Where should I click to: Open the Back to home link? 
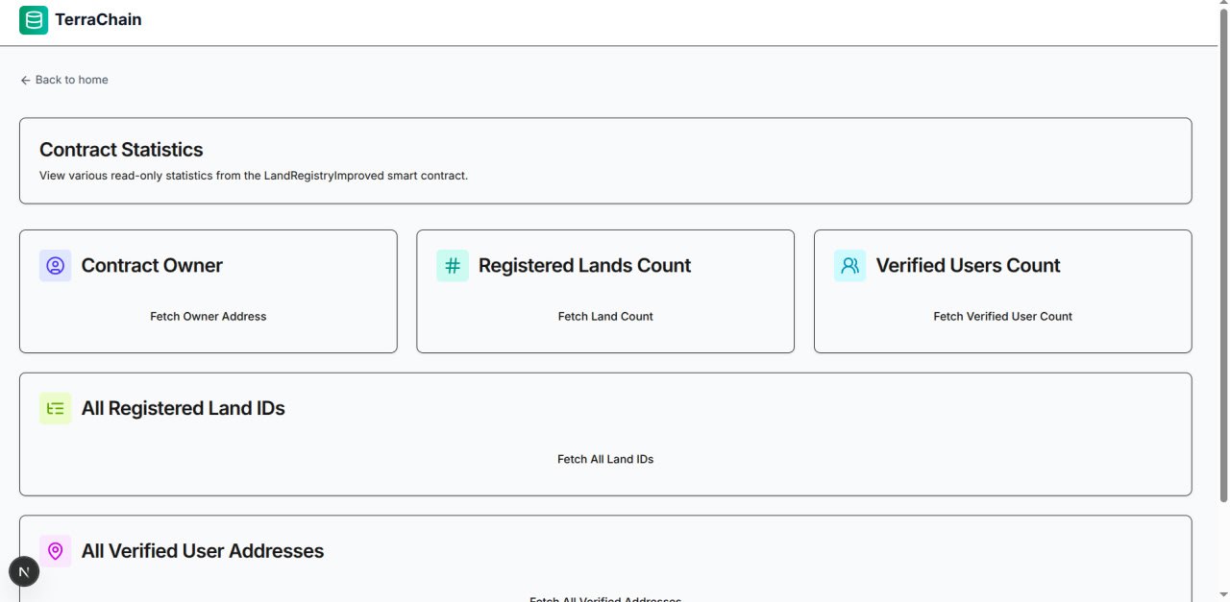(x=64, y=80)
